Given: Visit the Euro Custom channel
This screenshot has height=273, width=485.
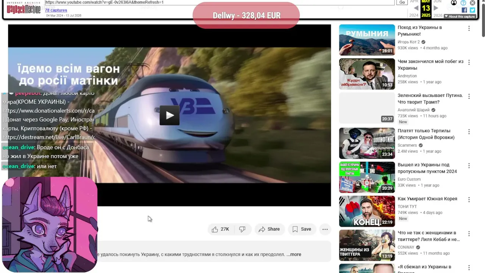Looking at the screenshot, I should click(409, 179).
